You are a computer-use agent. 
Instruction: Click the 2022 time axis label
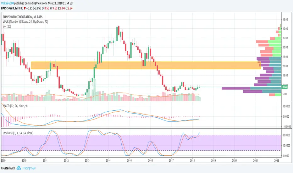277,160
